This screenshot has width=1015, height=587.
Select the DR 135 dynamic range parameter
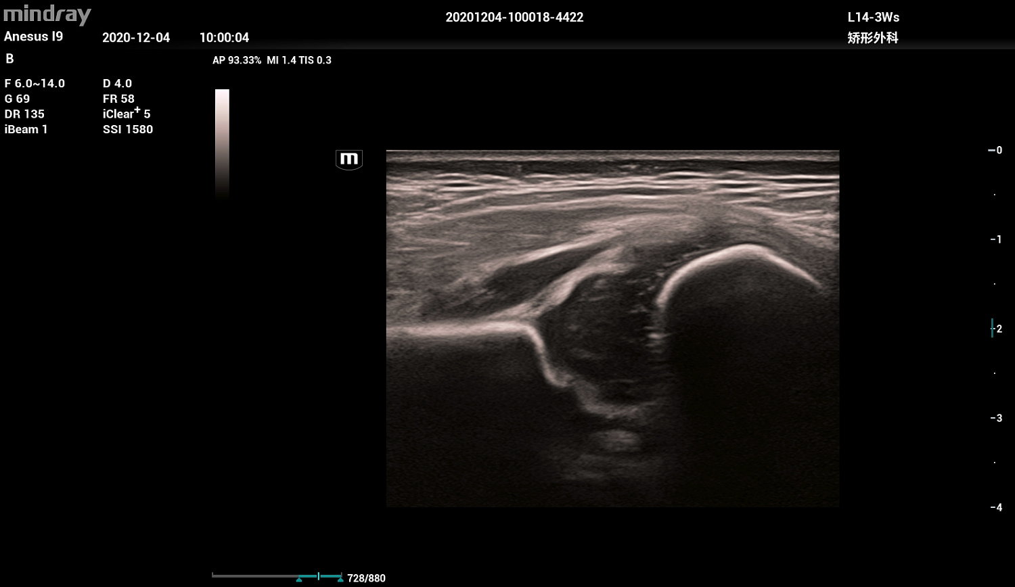click(24, 114)
